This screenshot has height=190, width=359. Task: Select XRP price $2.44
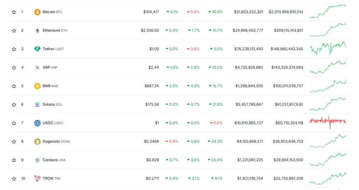[154, 68]
